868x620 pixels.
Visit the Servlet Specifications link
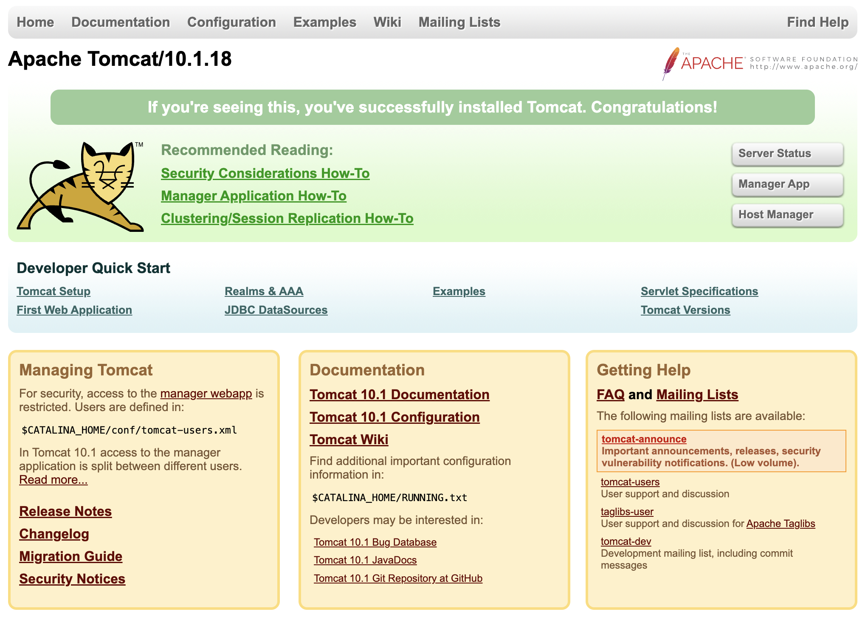pos(699,291)
